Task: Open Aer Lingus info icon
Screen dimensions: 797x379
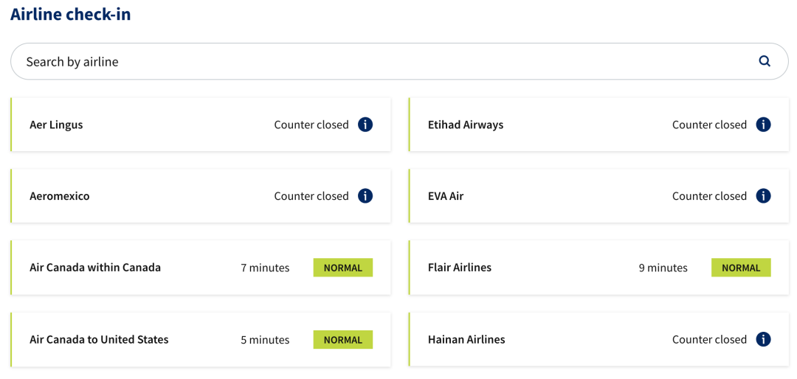Action: 365,125
